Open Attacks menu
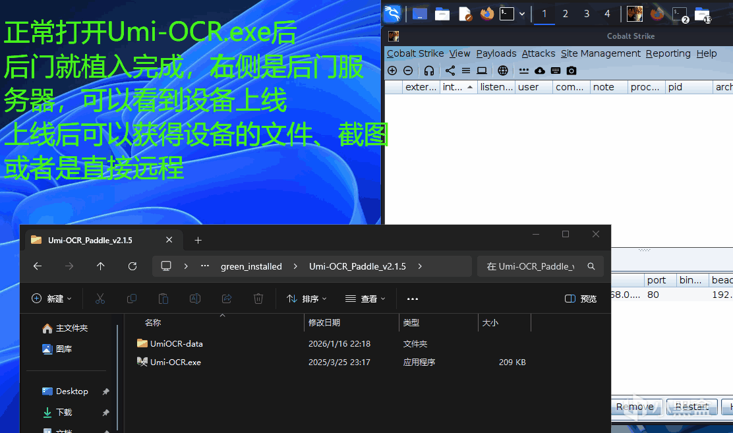Image resolution: width=733 pixels, height=433 pixels. 538,53
